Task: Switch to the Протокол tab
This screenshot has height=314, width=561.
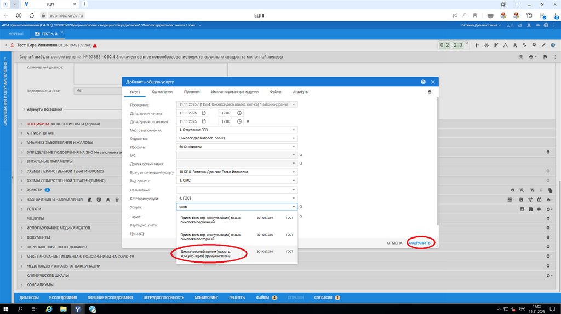Action: point(192,92)
